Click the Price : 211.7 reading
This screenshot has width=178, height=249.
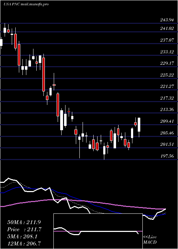[24, 229]
